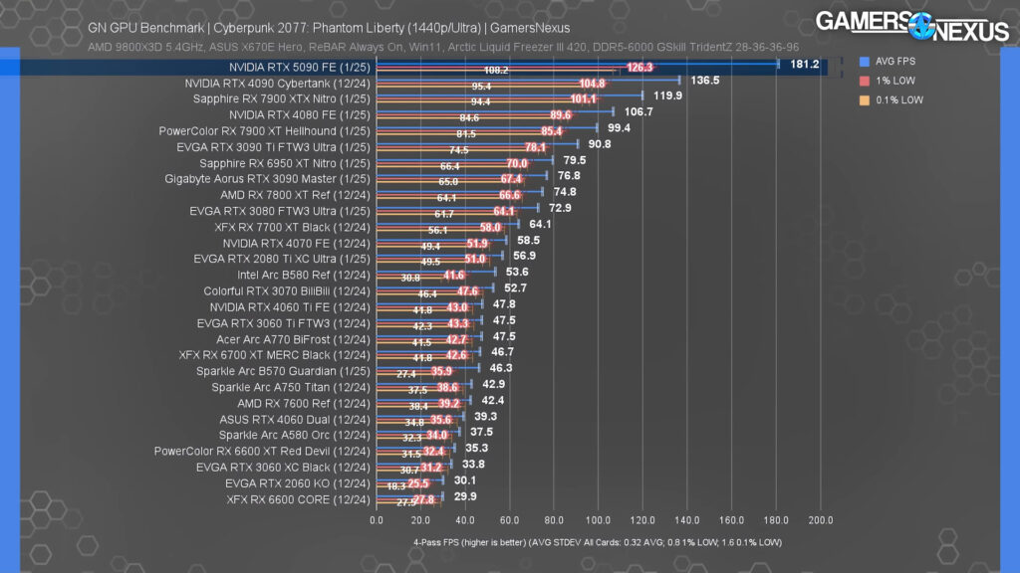The height and width of the screenshot is (573, 1020).
Task: Select the 'NVIDIA RTX 4090 Cybertank (12/24)' label
Action: click(x=277, y=84)
